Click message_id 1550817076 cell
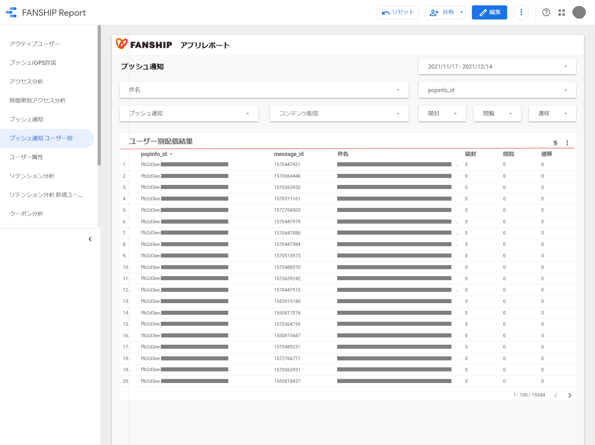 pos(287,313)
